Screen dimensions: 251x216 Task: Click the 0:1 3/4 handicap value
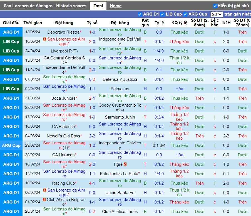(159, 145)
